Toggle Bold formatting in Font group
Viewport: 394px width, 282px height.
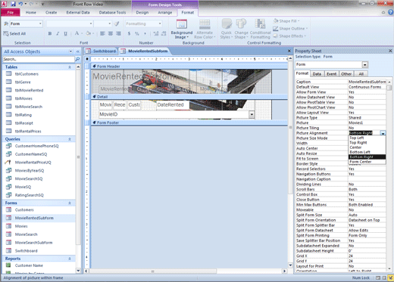coord(50,33)
